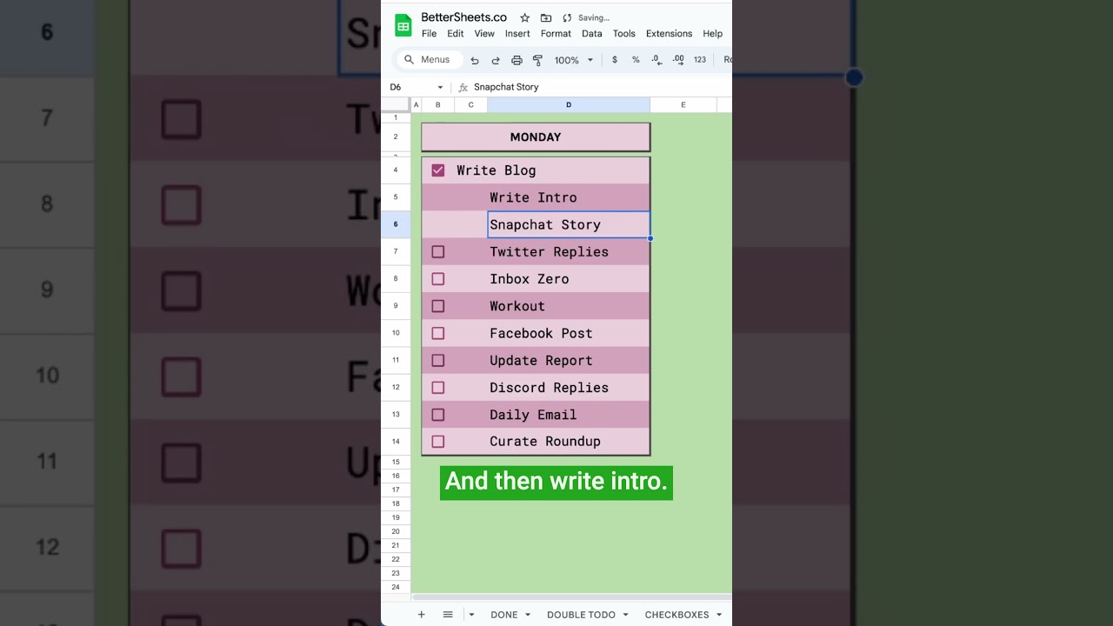Open the DONE tab dropdown arrow
The height and width of the screenshot is (626, 1113).
click(528, 615)
